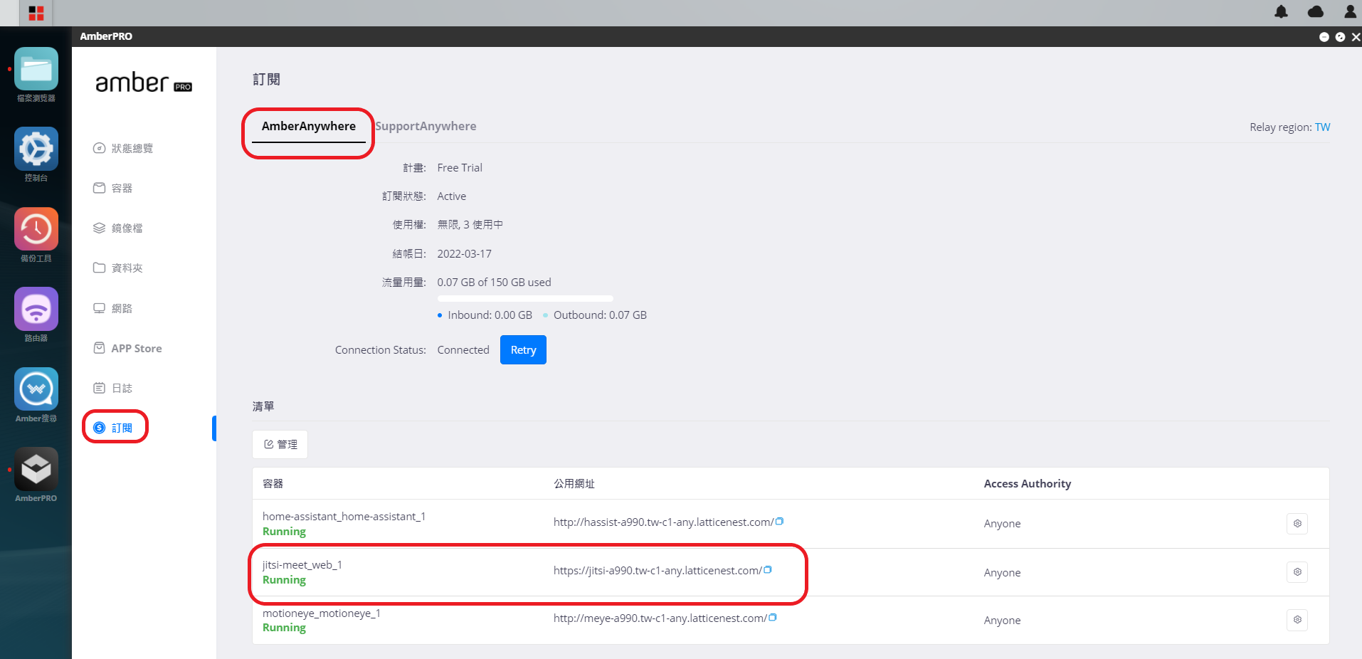The height and width of the screenshot is (659, 1362).
Task: Open the Control Panel dock app
Action: point(36,149)
